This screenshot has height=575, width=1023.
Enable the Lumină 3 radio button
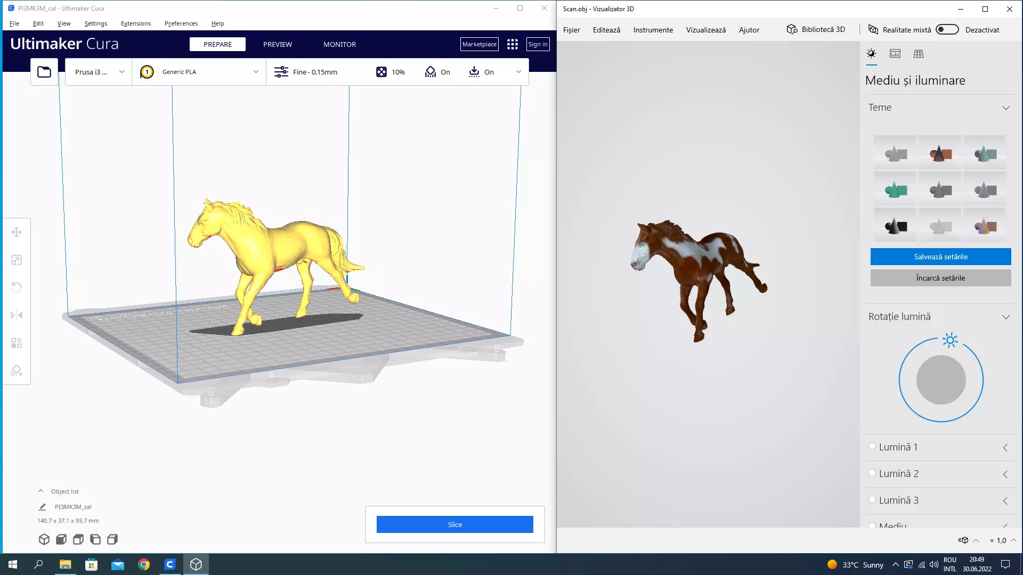point(872,500)
